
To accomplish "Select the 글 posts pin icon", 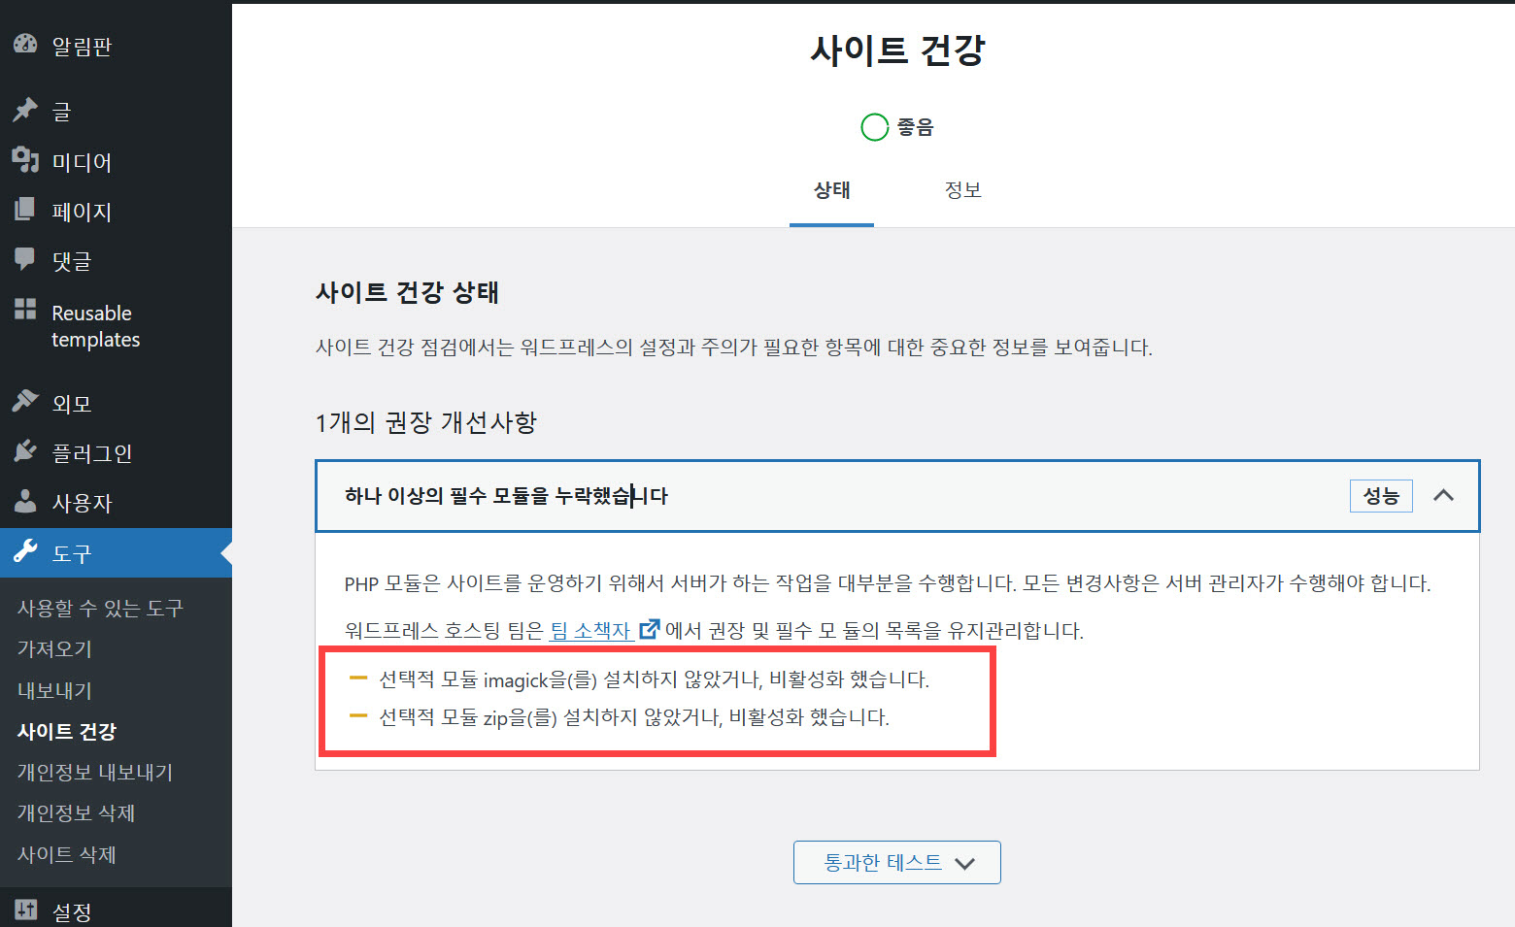I will pos(24,110).
